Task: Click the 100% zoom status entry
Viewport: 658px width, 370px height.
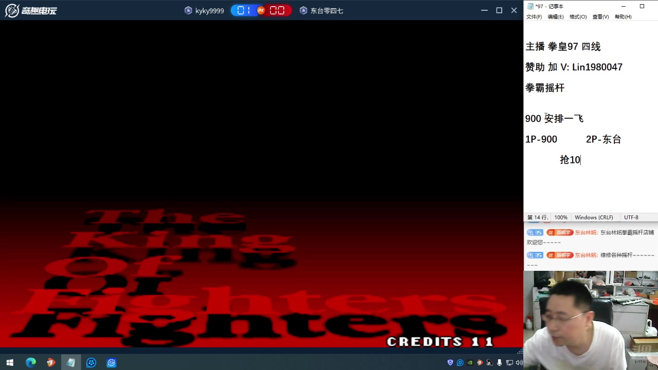Action: (561, 217)
